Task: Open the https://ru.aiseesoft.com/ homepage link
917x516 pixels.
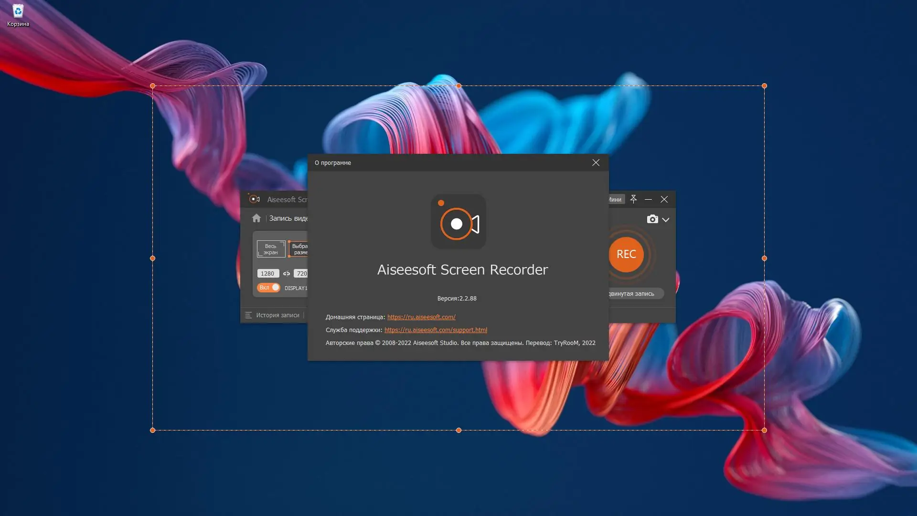Action: 421,317
